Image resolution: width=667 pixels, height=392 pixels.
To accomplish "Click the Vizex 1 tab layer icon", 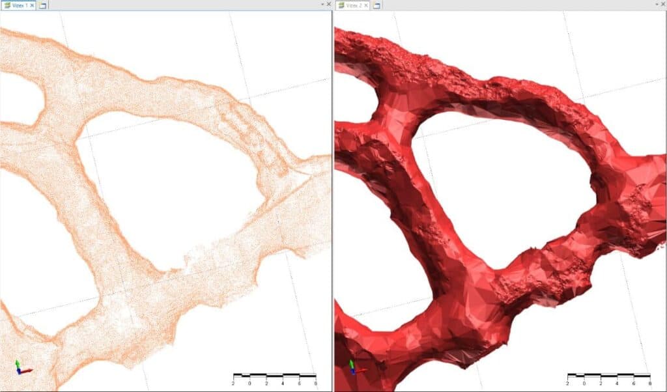I will [7, 5].
